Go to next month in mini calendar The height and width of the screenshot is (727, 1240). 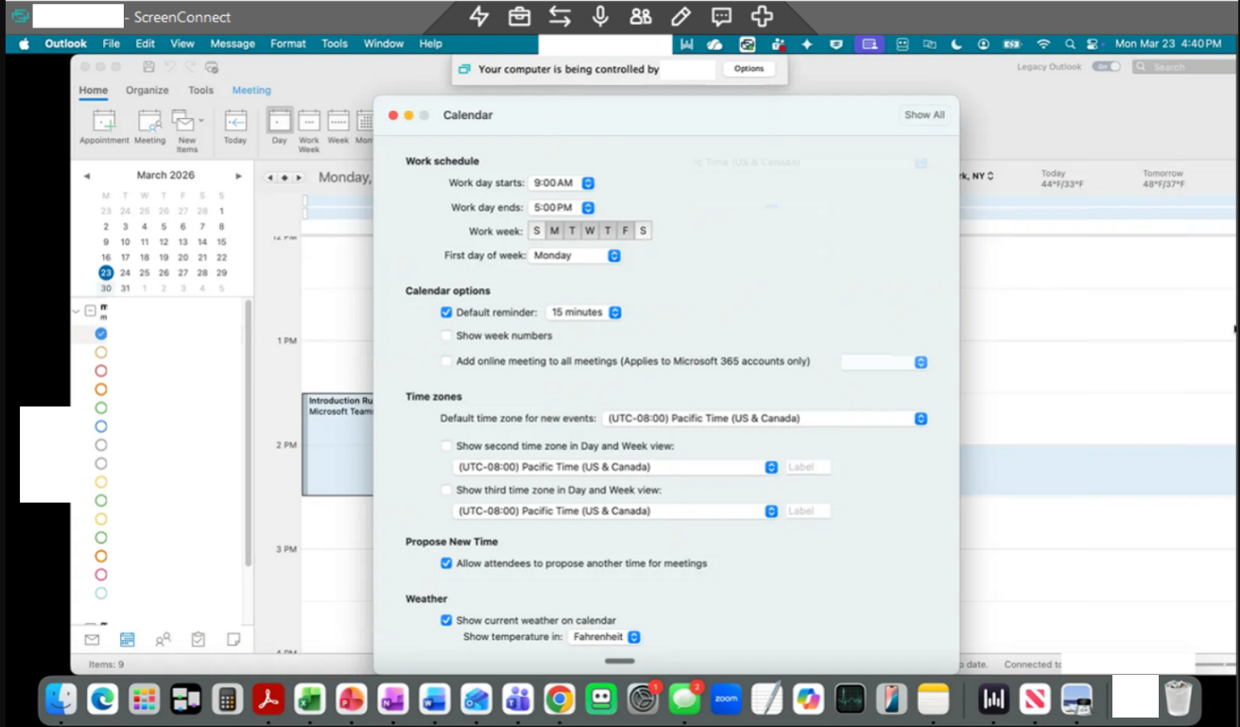point(239,176)
